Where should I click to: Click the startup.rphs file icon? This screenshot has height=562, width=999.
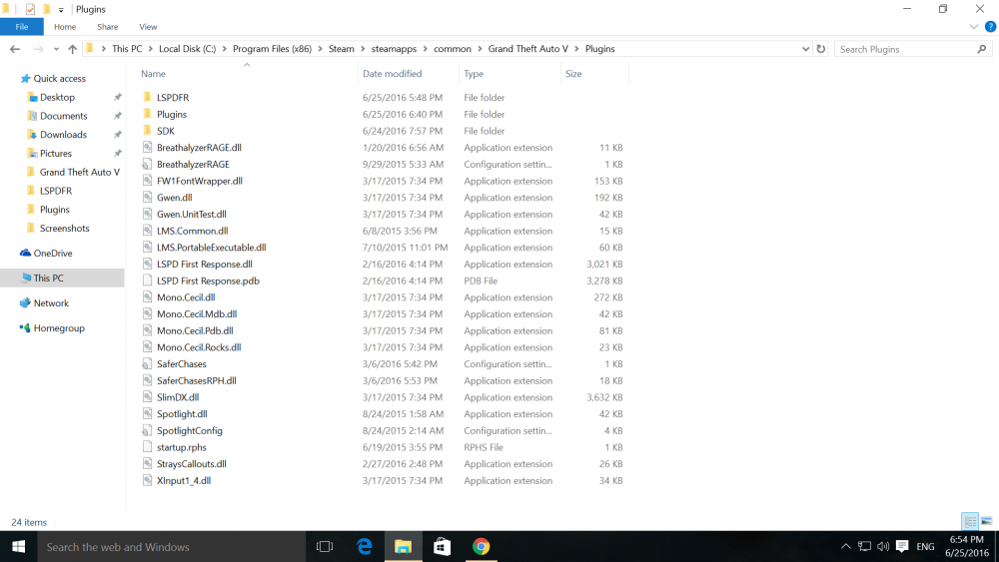tap(147, 447)
